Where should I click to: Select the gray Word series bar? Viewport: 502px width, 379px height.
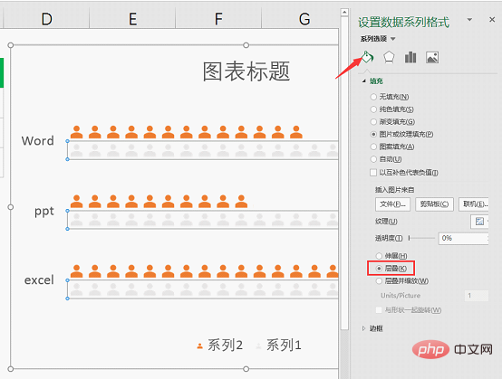click(203, 150)
